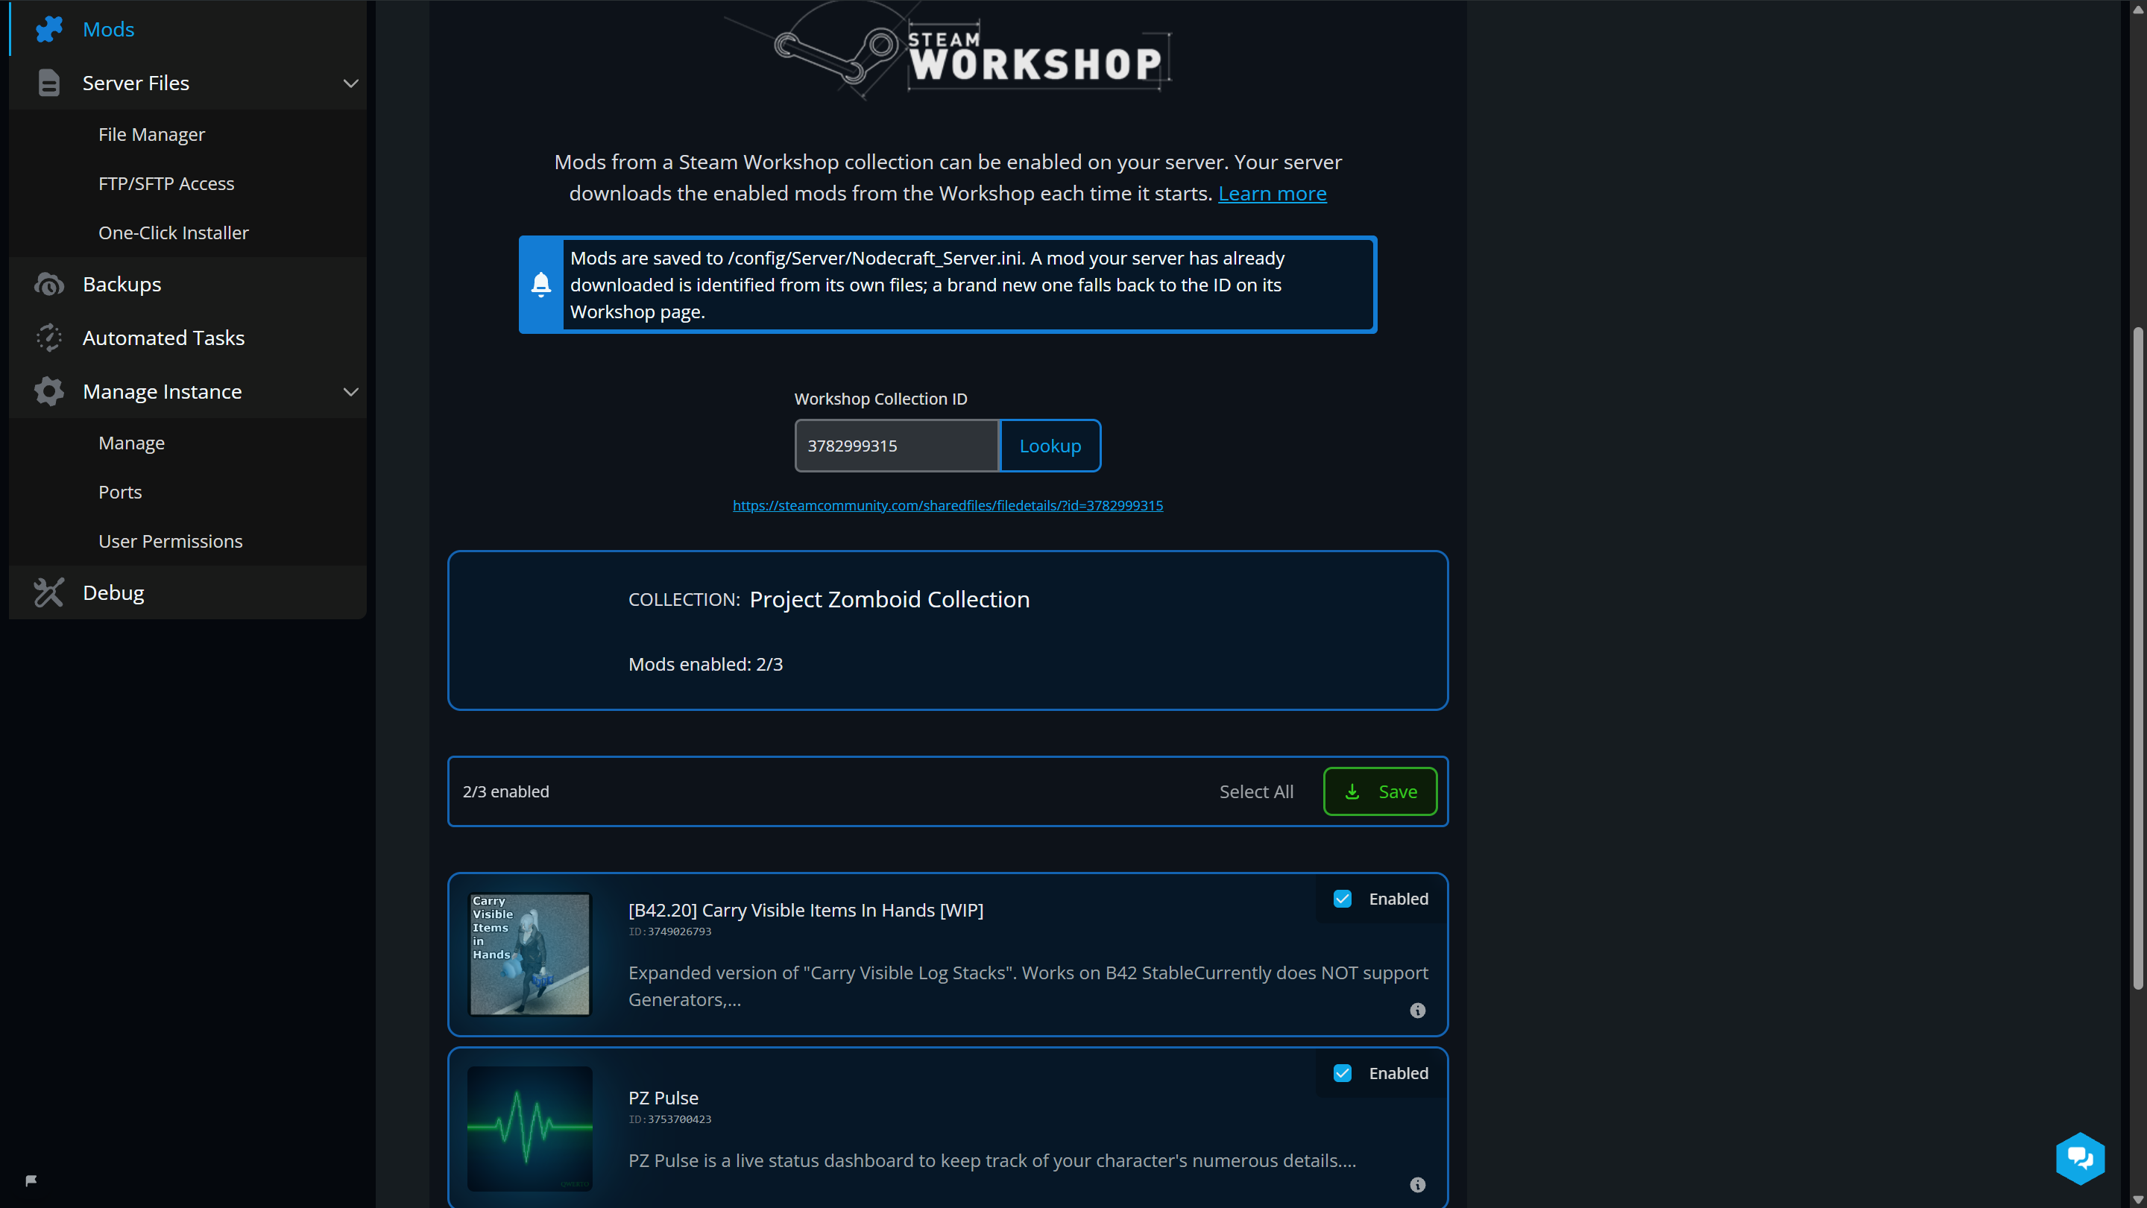
Task: Click the Manage Instance gear icon
Action: (x=49, y=391)
